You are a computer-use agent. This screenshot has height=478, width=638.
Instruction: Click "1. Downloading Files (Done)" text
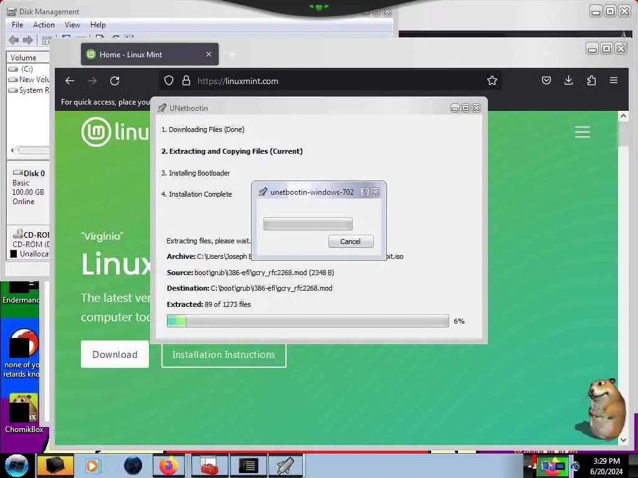pos(202,129)
